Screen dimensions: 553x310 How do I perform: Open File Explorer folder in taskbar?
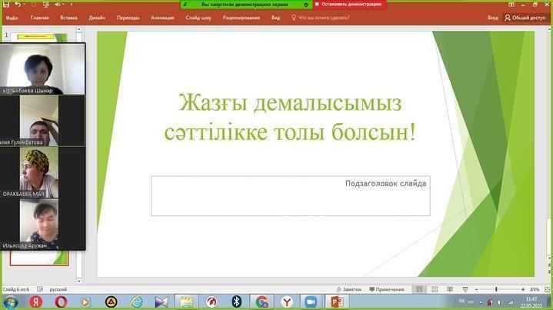[x=187, y=302]
